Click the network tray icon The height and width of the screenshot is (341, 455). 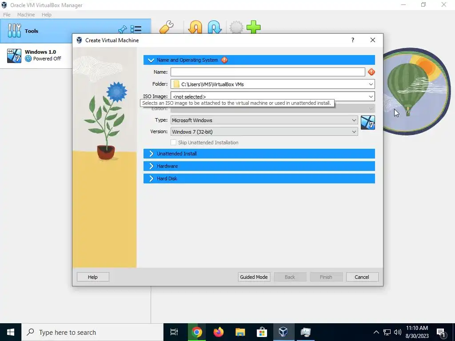(x=387, y=332)
